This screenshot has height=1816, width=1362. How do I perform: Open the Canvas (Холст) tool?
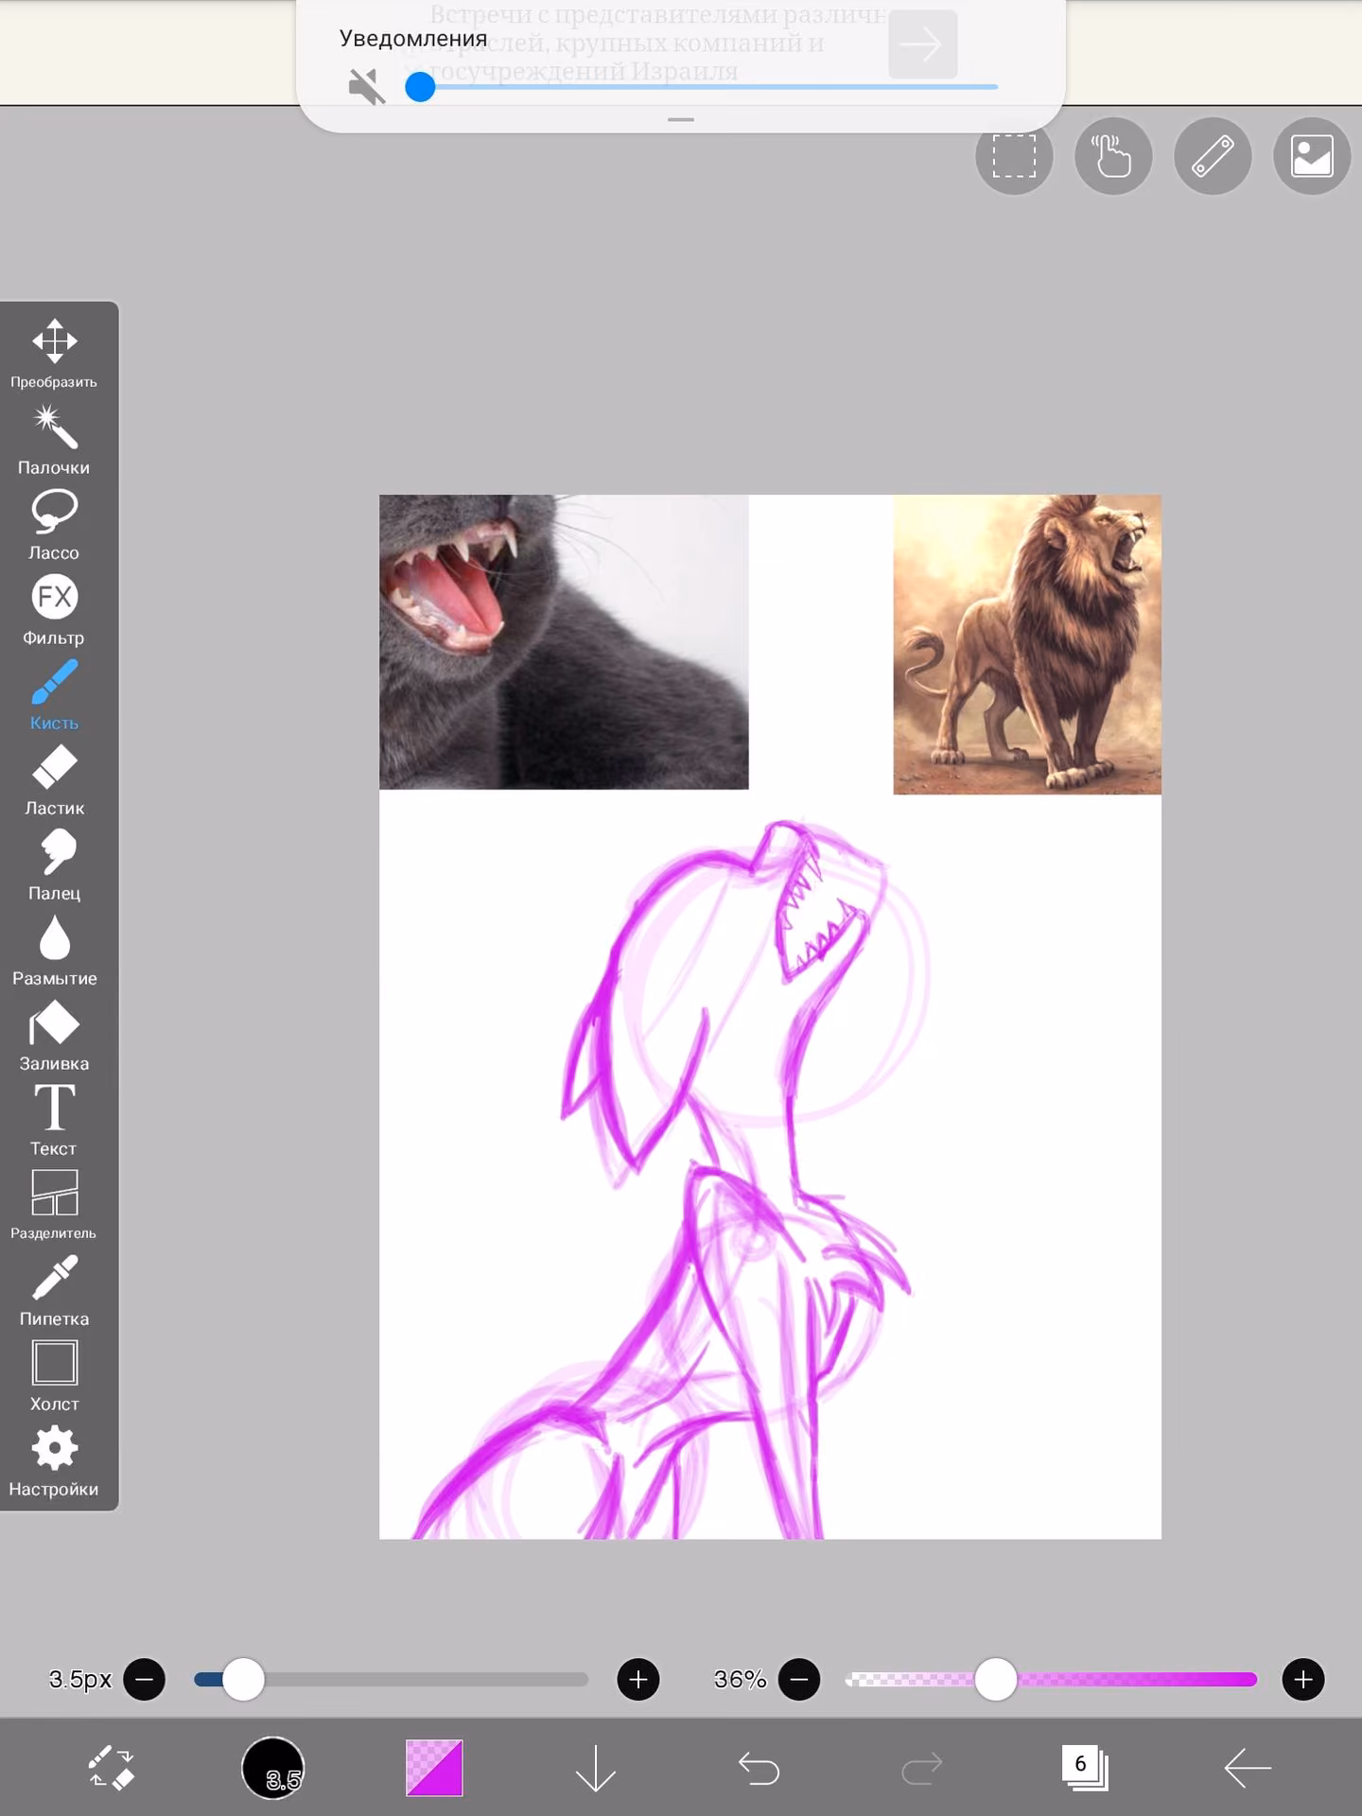[x=54, y=1376]
